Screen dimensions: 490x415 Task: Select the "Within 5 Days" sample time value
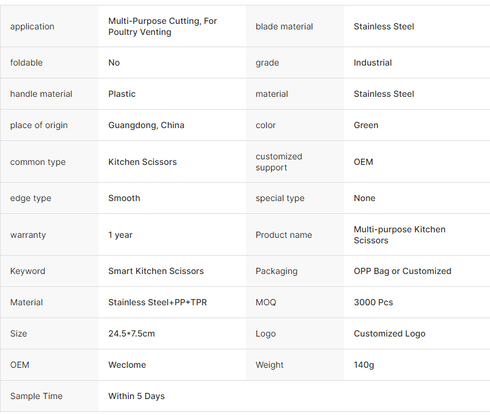pyautogui.click(x=136, y=396)
